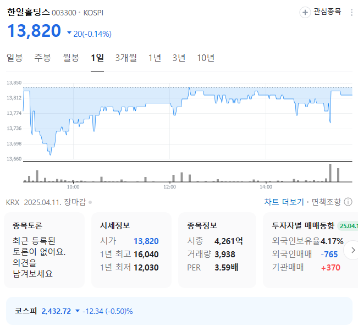This screenshot has width=358, height=326.
Task: Open the 시세정보 price info card
Action: pos(131,250)
